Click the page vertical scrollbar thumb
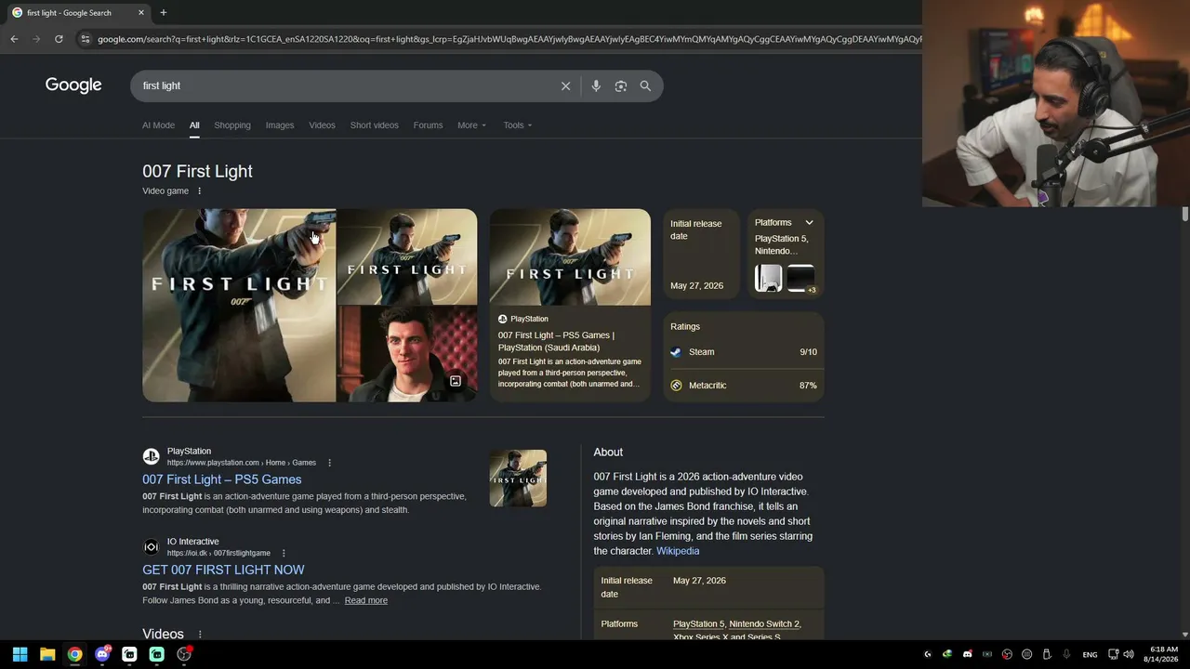The image size is (1190, 669). (1184, 215)
